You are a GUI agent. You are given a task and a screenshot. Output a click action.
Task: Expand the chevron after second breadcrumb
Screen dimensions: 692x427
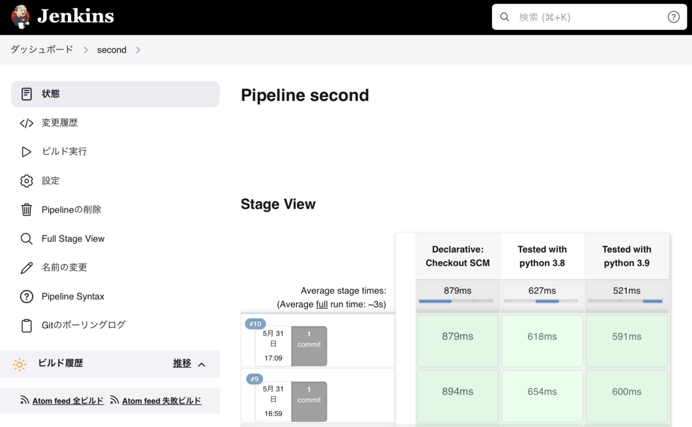[138, 50]
